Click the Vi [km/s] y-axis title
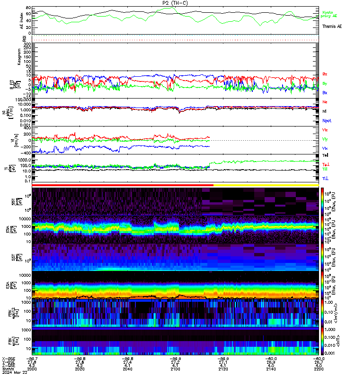Image resolution: width=355 pixels, height=379 pixels. (15, 140)
